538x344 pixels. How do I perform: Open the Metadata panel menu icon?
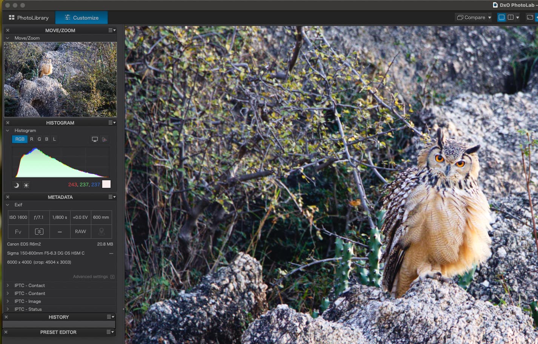pyautogui.click(x=112, y=197)
